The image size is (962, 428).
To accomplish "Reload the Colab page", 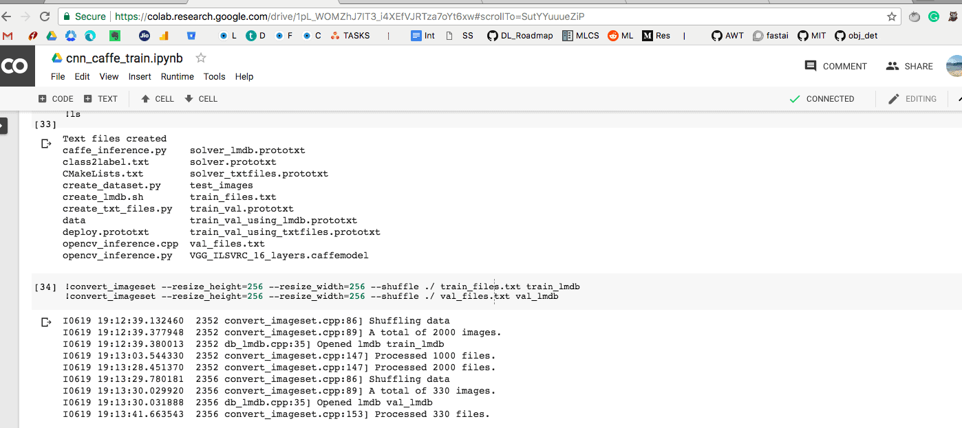I will click(x=45, y=16).
